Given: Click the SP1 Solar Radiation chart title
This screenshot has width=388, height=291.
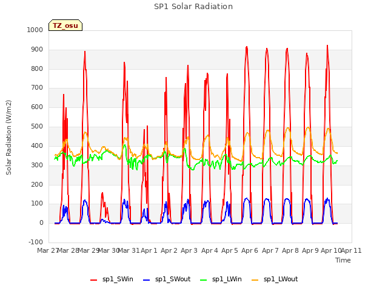Looking at the screenshot, I should [x=193, y=7].
